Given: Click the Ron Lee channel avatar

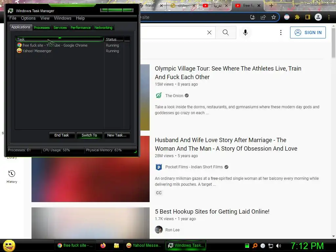Looking at the screenshot, I should point(159,230).
